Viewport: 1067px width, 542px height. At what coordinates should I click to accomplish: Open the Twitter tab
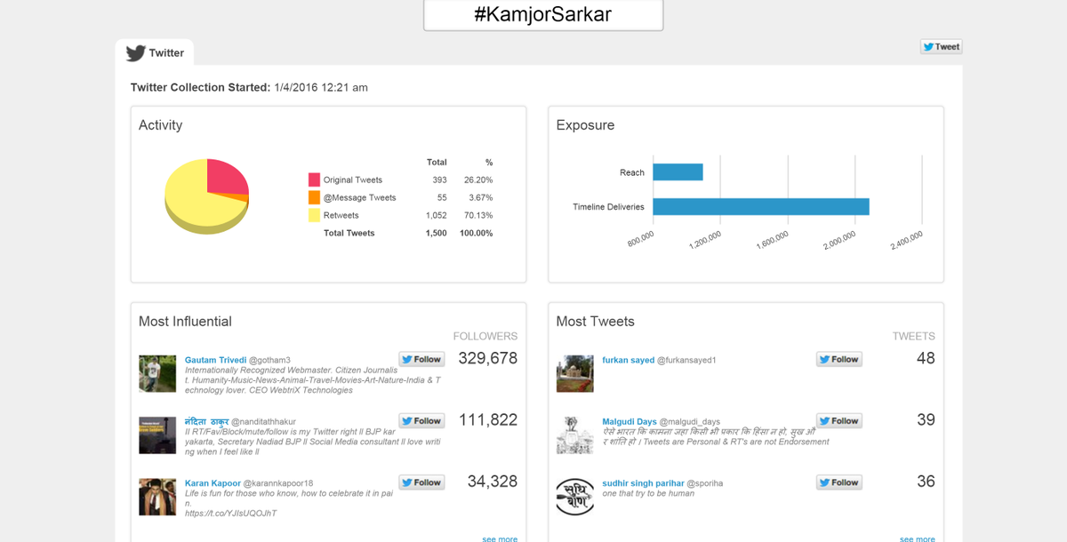155,52
